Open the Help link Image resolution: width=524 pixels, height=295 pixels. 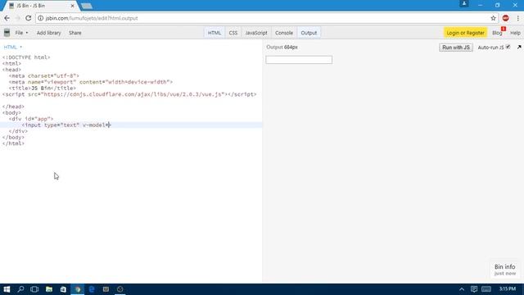point(515,33)
